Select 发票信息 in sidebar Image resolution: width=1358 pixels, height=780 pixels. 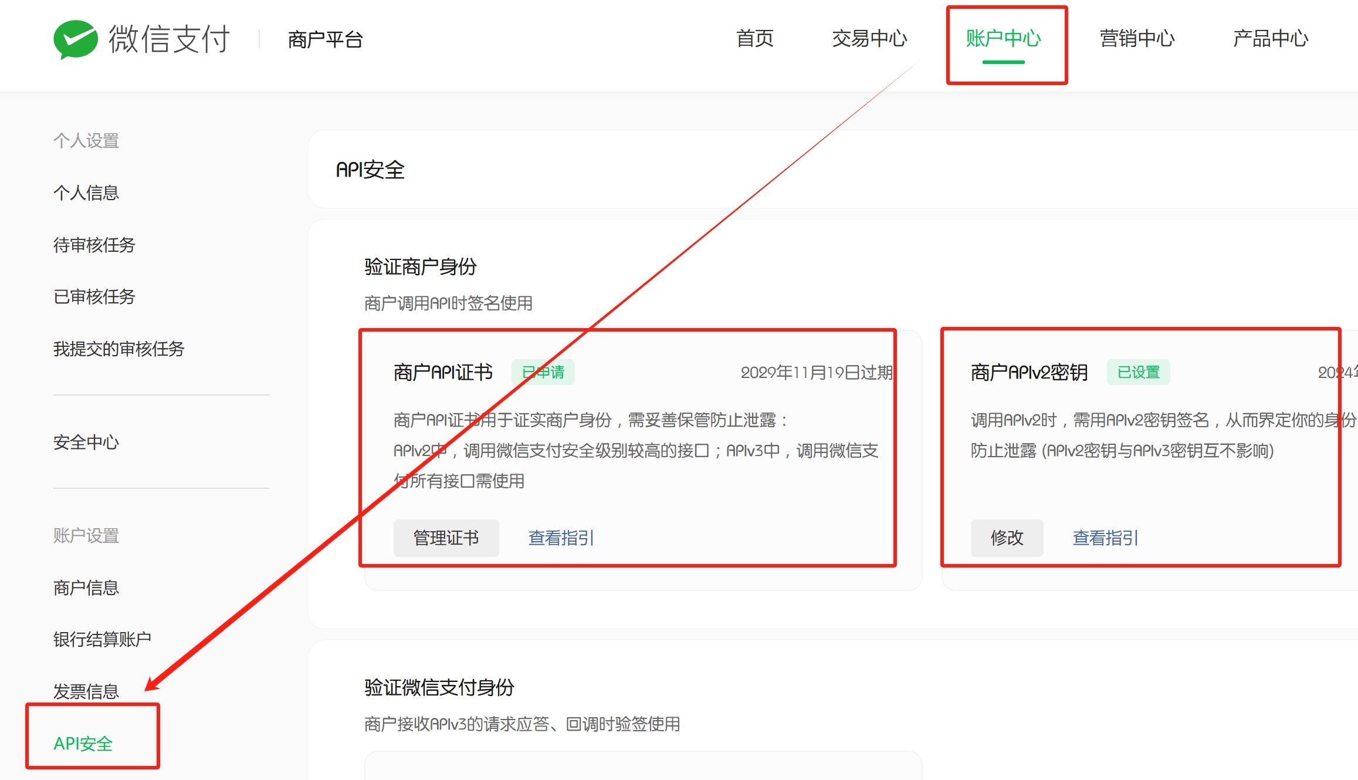86,691
